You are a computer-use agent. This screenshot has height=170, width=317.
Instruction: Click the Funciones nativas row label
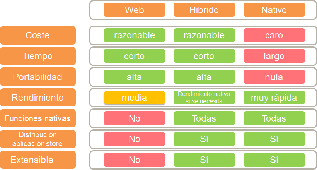pyautogui.click(x=37, y=118)
